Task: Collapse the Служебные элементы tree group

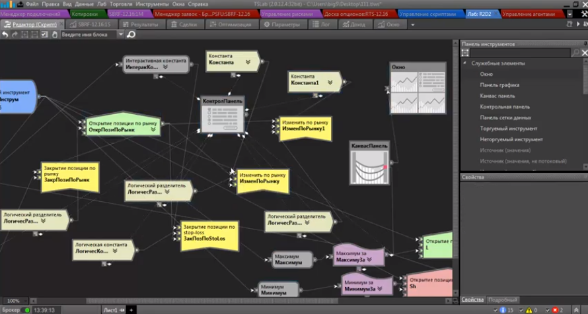Action: pyautogui.click(x=464, y=63)
